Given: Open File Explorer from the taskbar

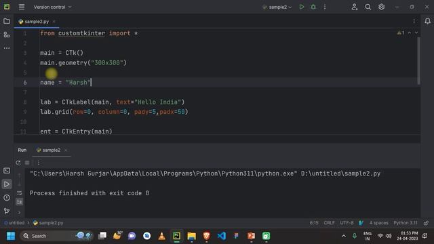Looking at the screenshot, I should point(191,236).
